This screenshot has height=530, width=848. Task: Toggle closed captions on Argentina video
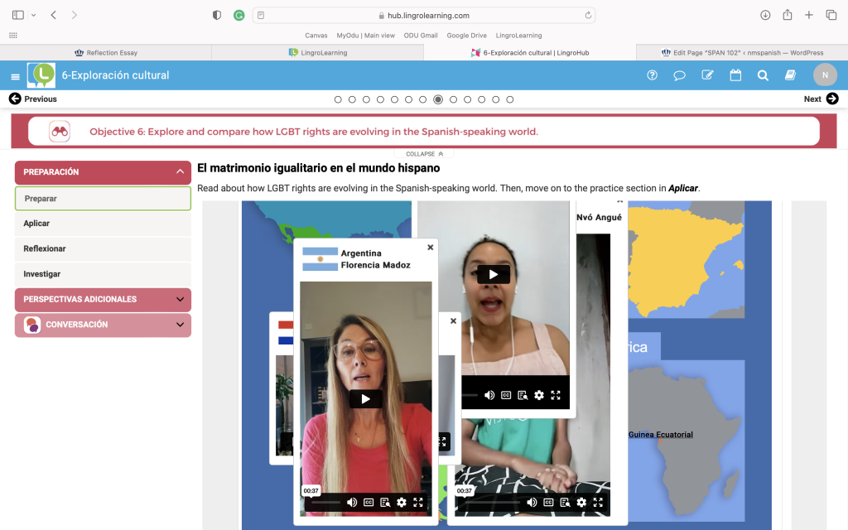point(369,503)
